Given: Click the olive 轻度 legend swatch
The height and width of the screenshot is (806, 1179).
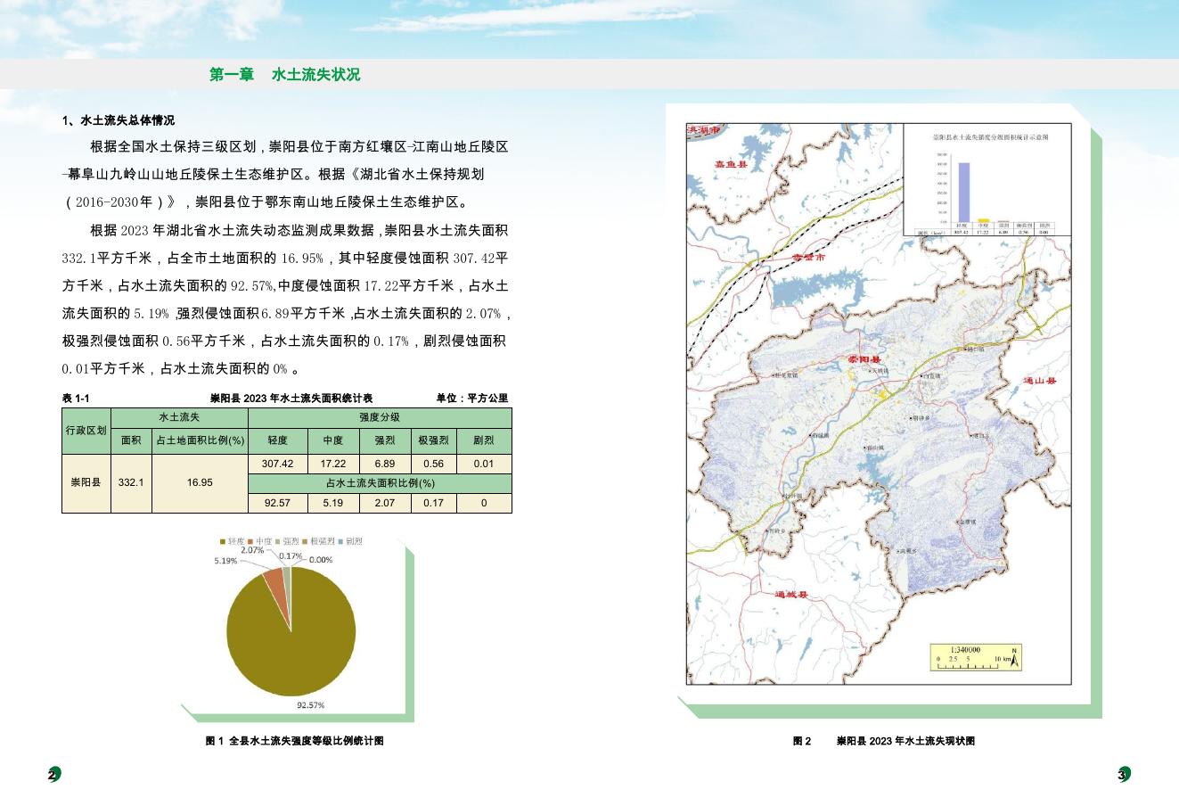Looking at the screenshot, I should [x=223, y=541].
